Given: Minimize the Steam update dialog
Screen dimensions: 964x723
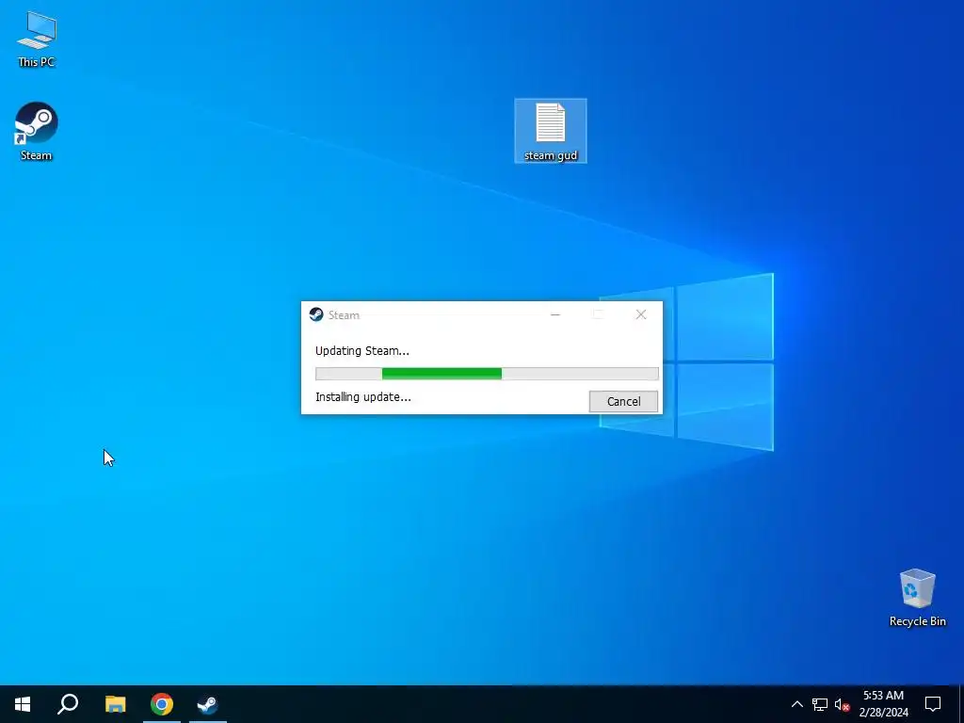Looking at the screenshot, I should pos(555,314).
